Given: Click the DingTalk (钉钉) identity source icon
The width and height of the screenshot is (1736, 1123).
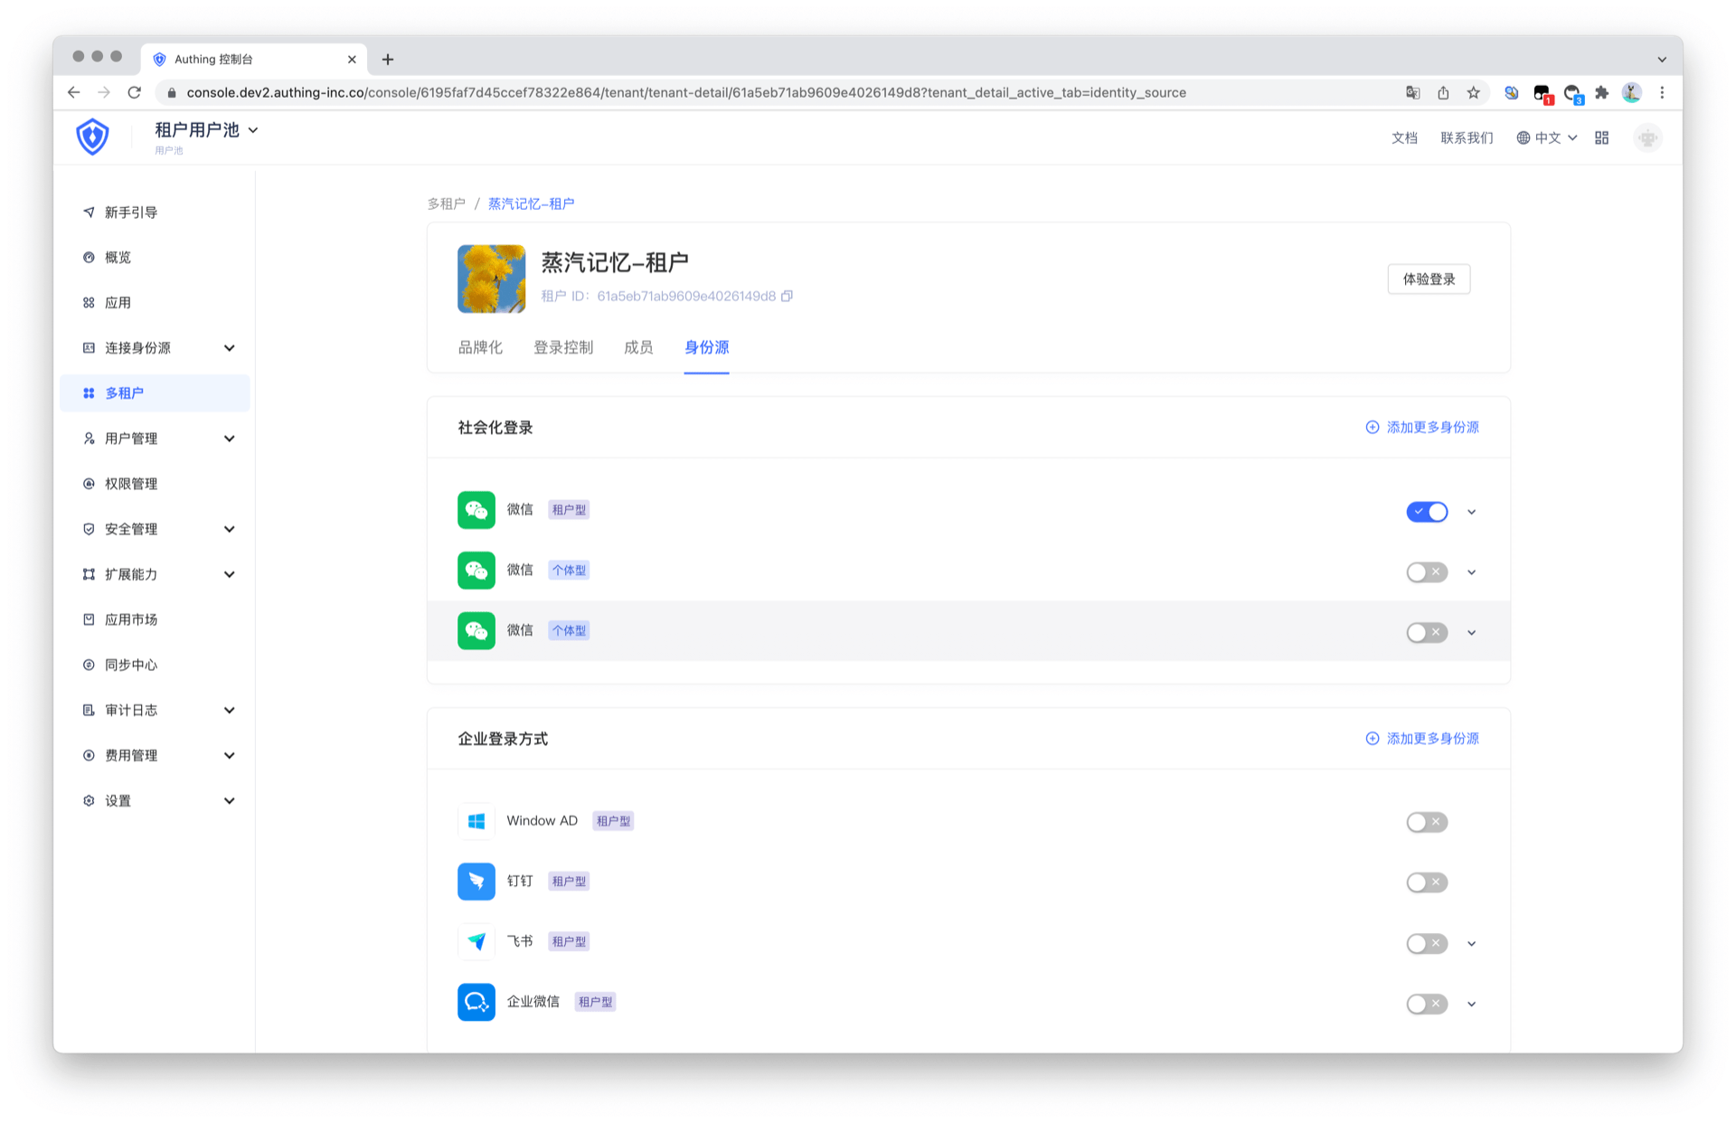Looking at the screenshot, I should point(476,881).
